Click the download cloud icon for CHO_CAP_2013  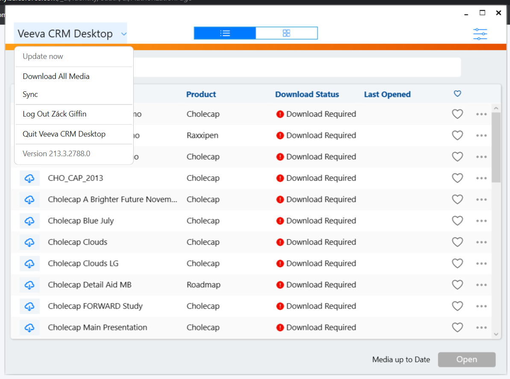(x=29, y=178)
